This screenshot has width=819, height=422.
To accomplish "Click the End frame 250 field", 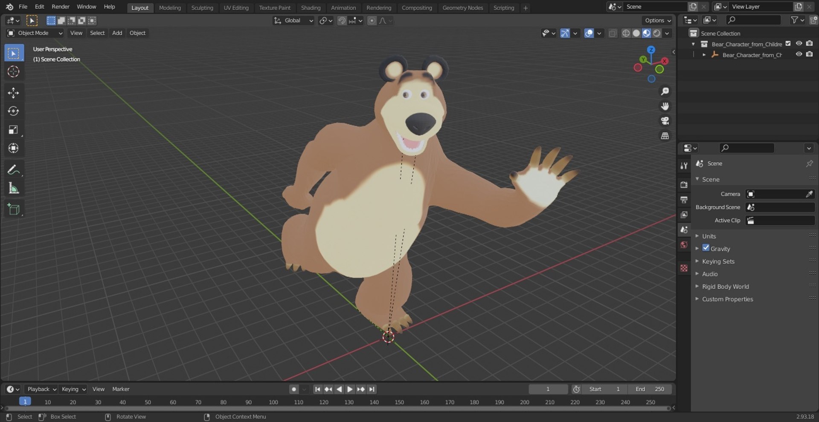I will 649,389.
